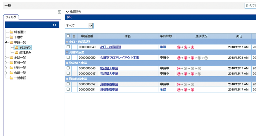The width and height of the screenshot is (257, 139).
Task: Open the 小口・旅費精算 subject link
Action: coord(111,47)
